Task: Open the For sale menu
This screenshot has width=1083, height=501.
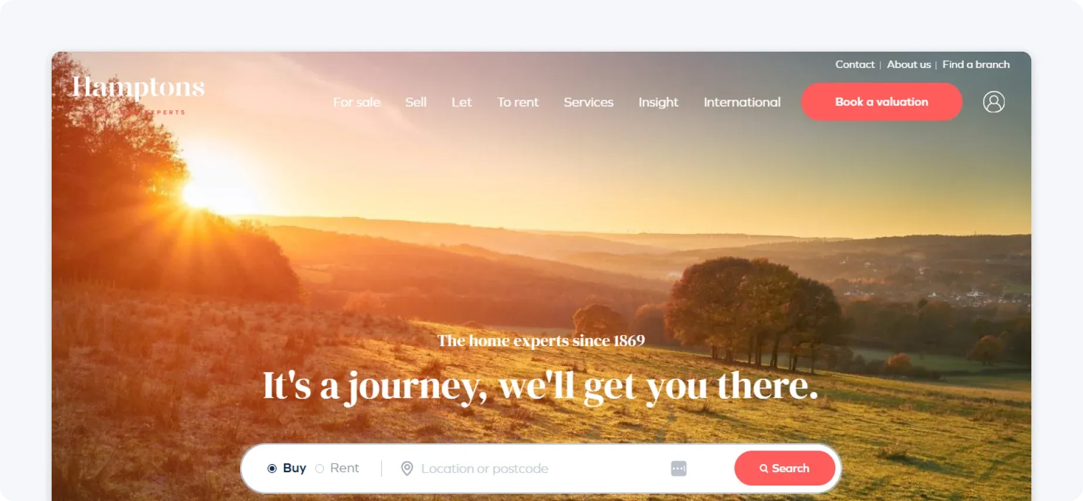Action: (x=357, y=102)
